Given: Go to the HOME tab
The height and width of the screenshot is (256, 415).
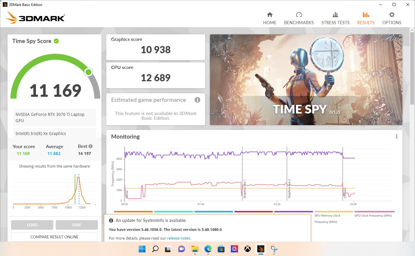Looking at the screenshot, I should click(x=270, y=19).
